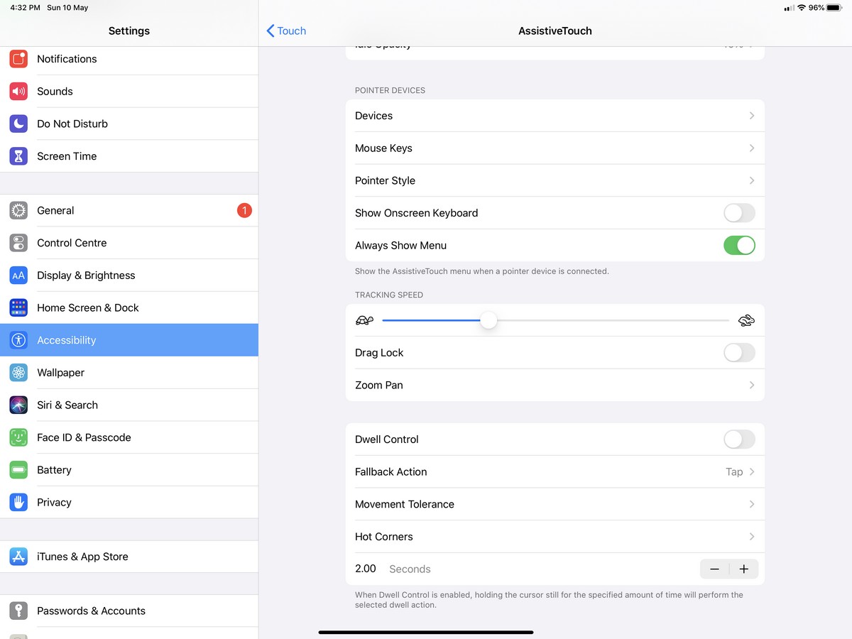Tap the home indicator bar
Viewport: 852px width, 639px height.
point(426,631)
